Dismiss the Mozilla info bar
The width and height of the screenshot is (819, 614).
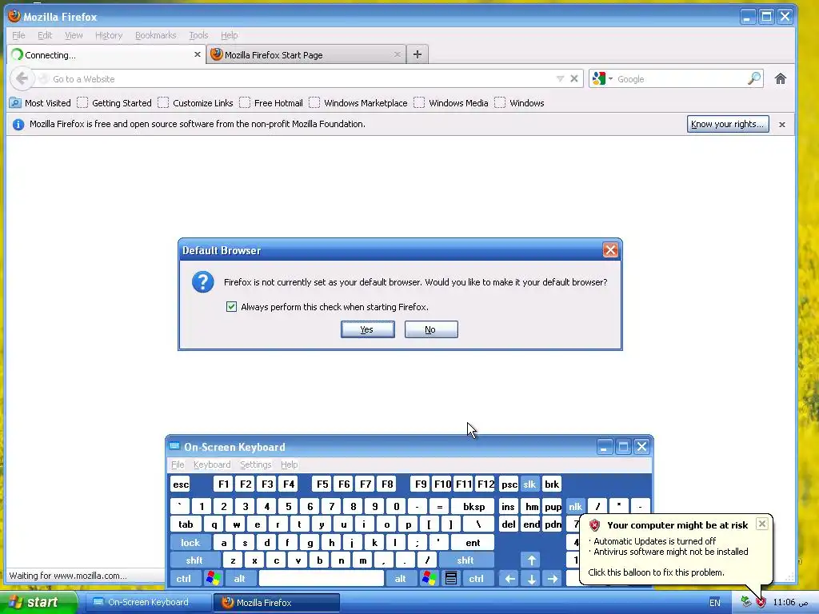pos(782,124)
